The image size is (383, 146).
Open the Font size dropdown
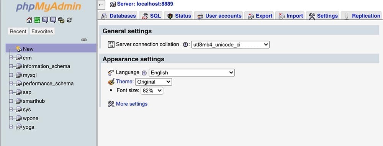(x=152, y=91)
